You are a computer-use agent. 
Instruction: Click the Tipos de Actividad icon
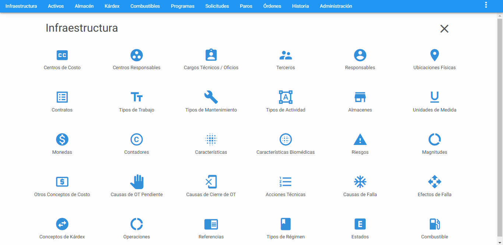point(286,97)
